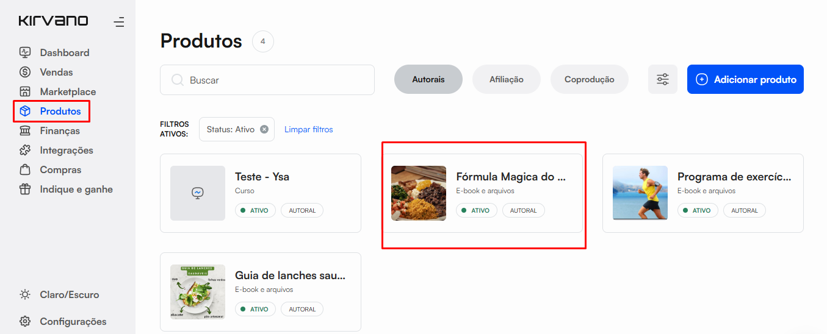The height and width of the screenshot is (334, 827).
Task: Open the Guia de lanches product card
Action: (260, 292)
